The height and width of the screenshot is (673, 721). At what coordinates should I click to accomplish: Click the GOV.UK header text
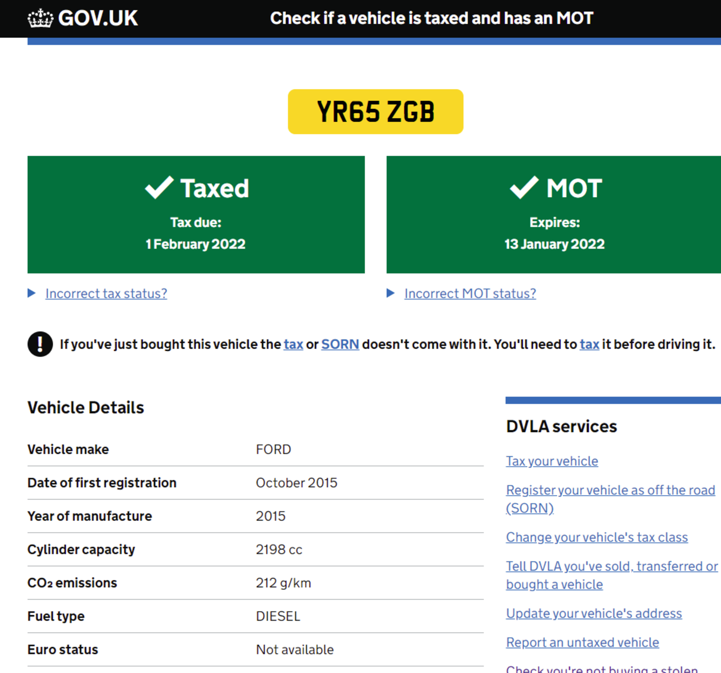point(98,18)
